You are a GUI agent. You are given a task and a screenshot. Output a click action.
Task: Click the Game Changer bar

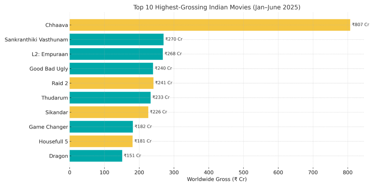(102, 127)
